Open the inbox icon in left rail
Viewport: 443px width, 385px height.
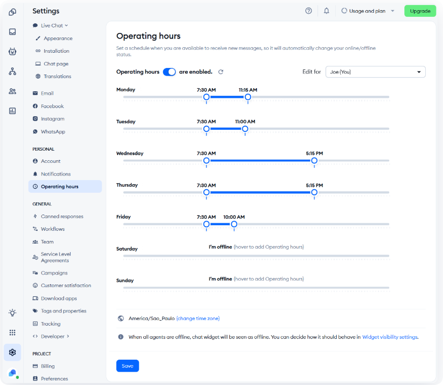pyautogui.click(x=12, y=31)
